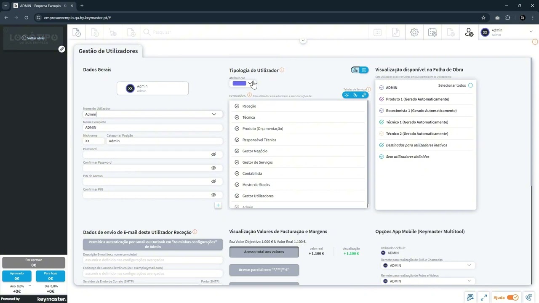
Task: Open the settings gear in top toolbar
Action: [x=414, y=32]
